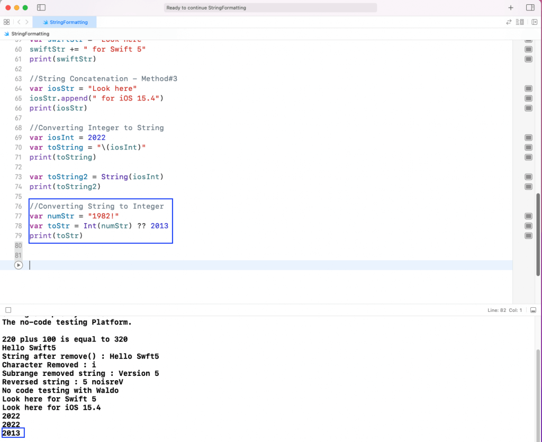The image size is (542, 442).
Task: Click the stop execution square button
Action: coord(8,310)
